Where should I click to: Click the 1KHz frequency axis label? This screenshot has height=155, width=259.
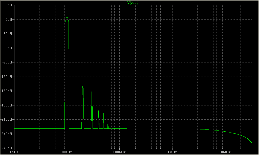pos(14,152)
